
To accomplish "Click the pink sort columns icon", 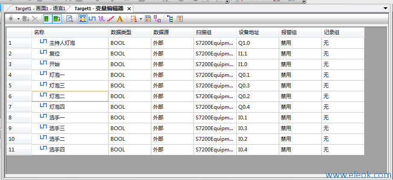I will tap(134, 19).
